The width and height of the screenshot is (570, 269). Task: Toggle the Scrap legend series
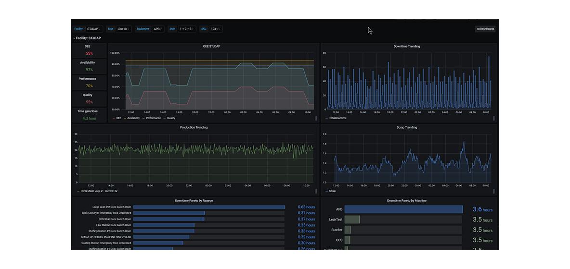pyautogui.click(x=332, y=191)
